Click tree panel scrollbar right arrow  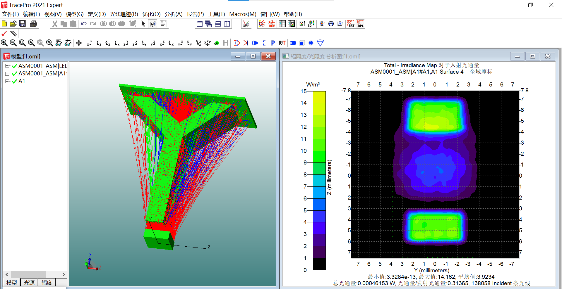coord(64,274)
